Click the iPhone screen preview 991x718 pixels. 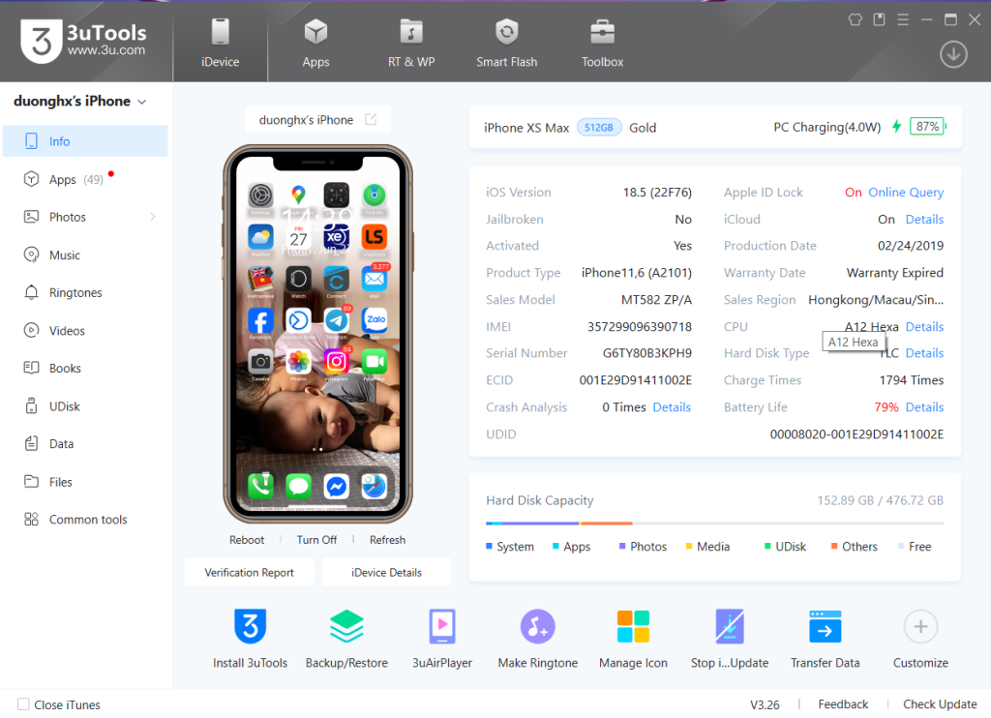point(317,334)
